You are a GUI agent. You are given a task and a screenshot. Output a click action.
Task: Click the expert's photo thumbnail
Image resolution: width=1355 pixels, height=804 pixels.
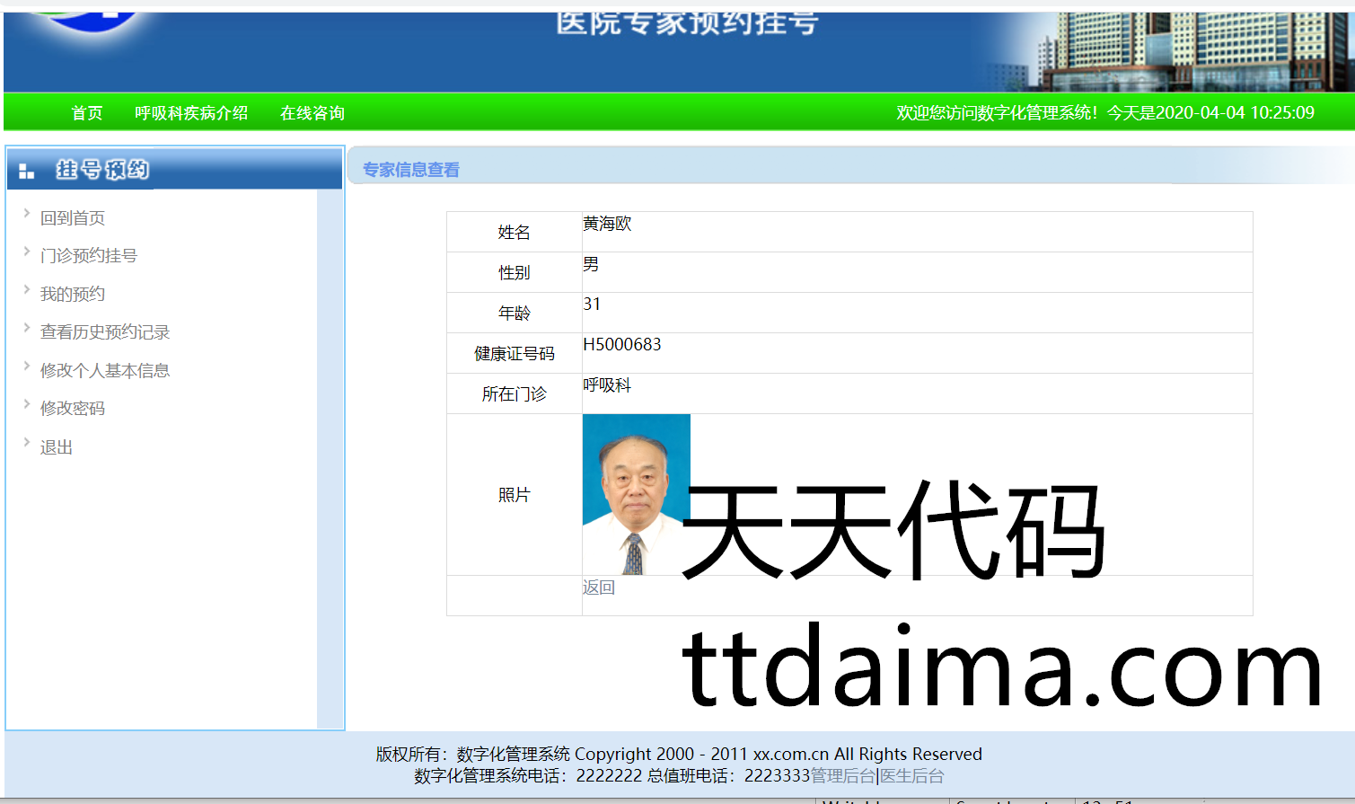636,494
